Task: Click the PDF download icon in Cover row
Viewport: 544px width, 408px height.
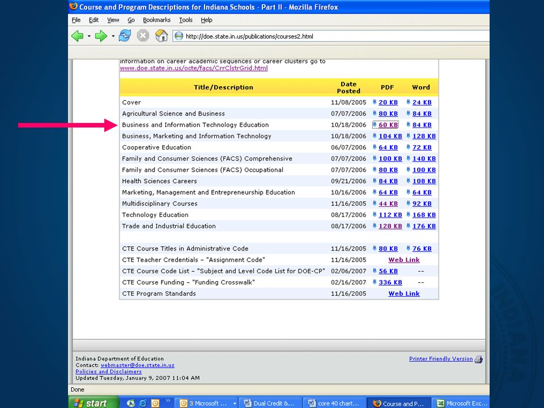Action: [375, 102]
